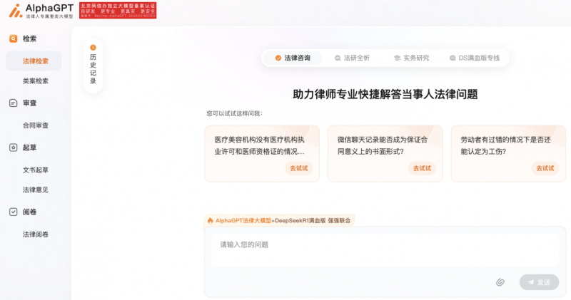Open the 法律意见 sidebar item
The width and height of the screenshot is (571, 300).
(35, 190)
